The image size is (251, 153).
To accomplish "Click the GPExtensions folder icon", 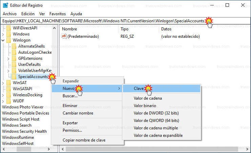I will point(14,58).
